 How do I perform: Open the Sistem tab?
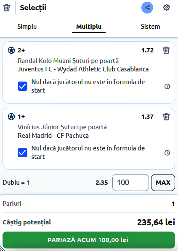(x=150, y=27)
